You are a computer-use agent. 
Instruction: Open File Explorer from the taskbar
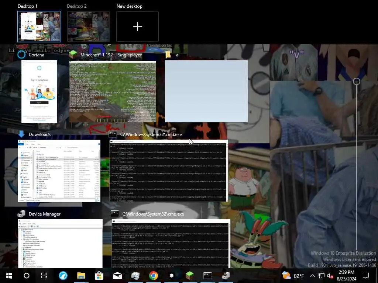81,276
